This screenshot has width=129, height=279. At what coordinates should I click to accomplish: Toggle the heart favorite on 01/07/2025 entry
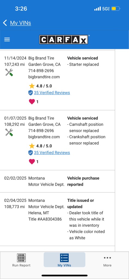pyautogui.click(x=32, y=162)
